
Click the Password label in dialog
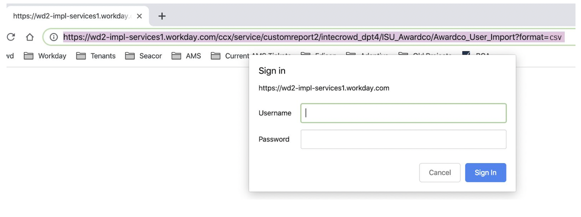click(x=273, y=139)
